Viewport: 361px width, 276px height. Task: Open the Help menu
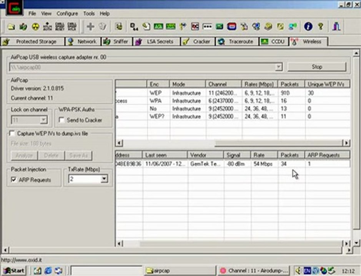(x=105, y=13)
